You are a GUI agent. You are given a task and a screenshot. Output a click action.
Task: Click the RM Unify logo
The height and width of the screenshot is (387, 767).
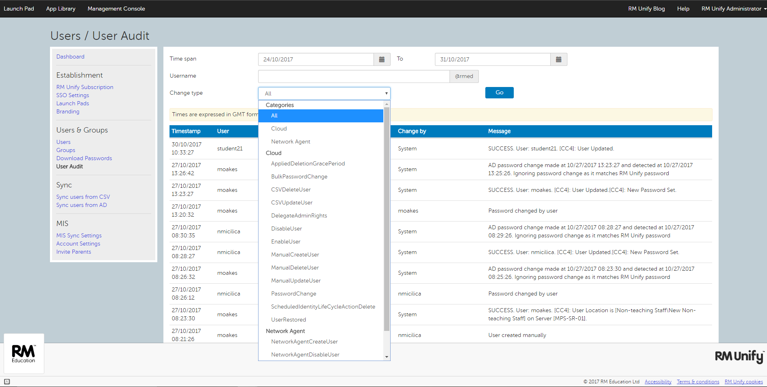(x=739, y=357)
